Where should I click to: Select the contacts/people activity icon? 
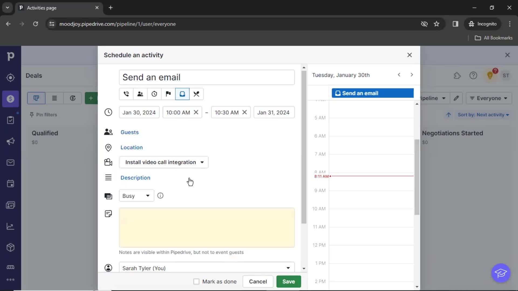pos(140,93)
